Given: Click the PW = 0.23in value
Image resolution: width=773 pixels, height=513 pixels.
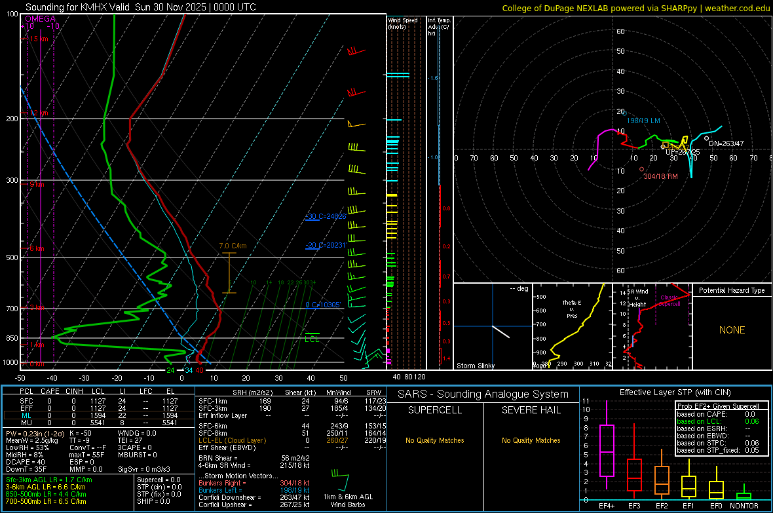Looking at the screenshot, I should [35, 433].
